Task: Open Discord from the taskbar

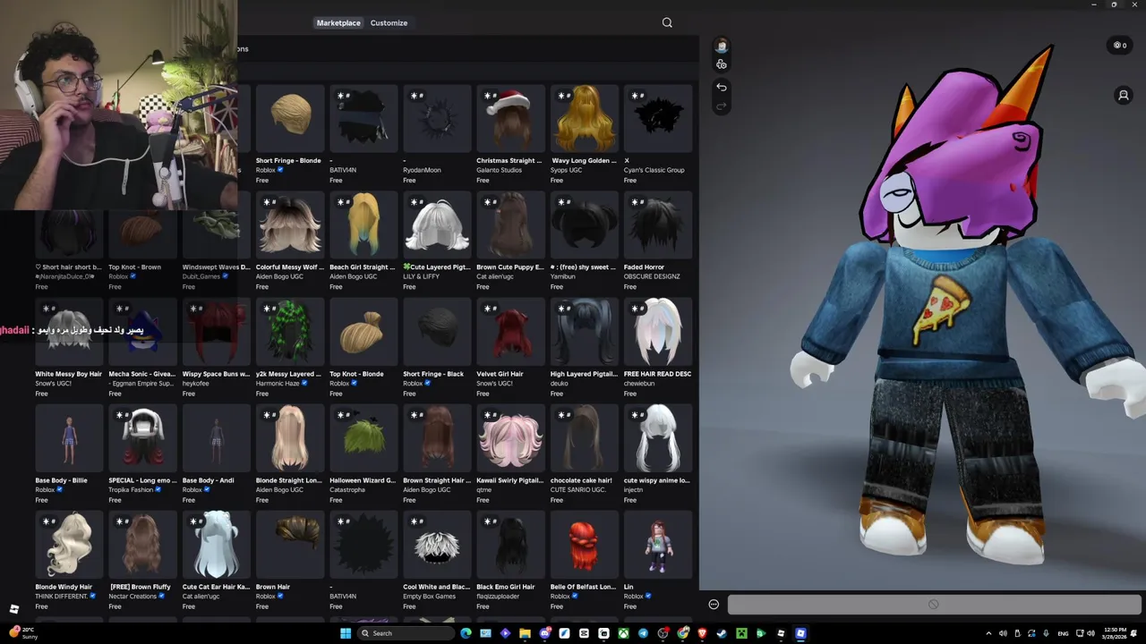Action: tap(544, 633)
